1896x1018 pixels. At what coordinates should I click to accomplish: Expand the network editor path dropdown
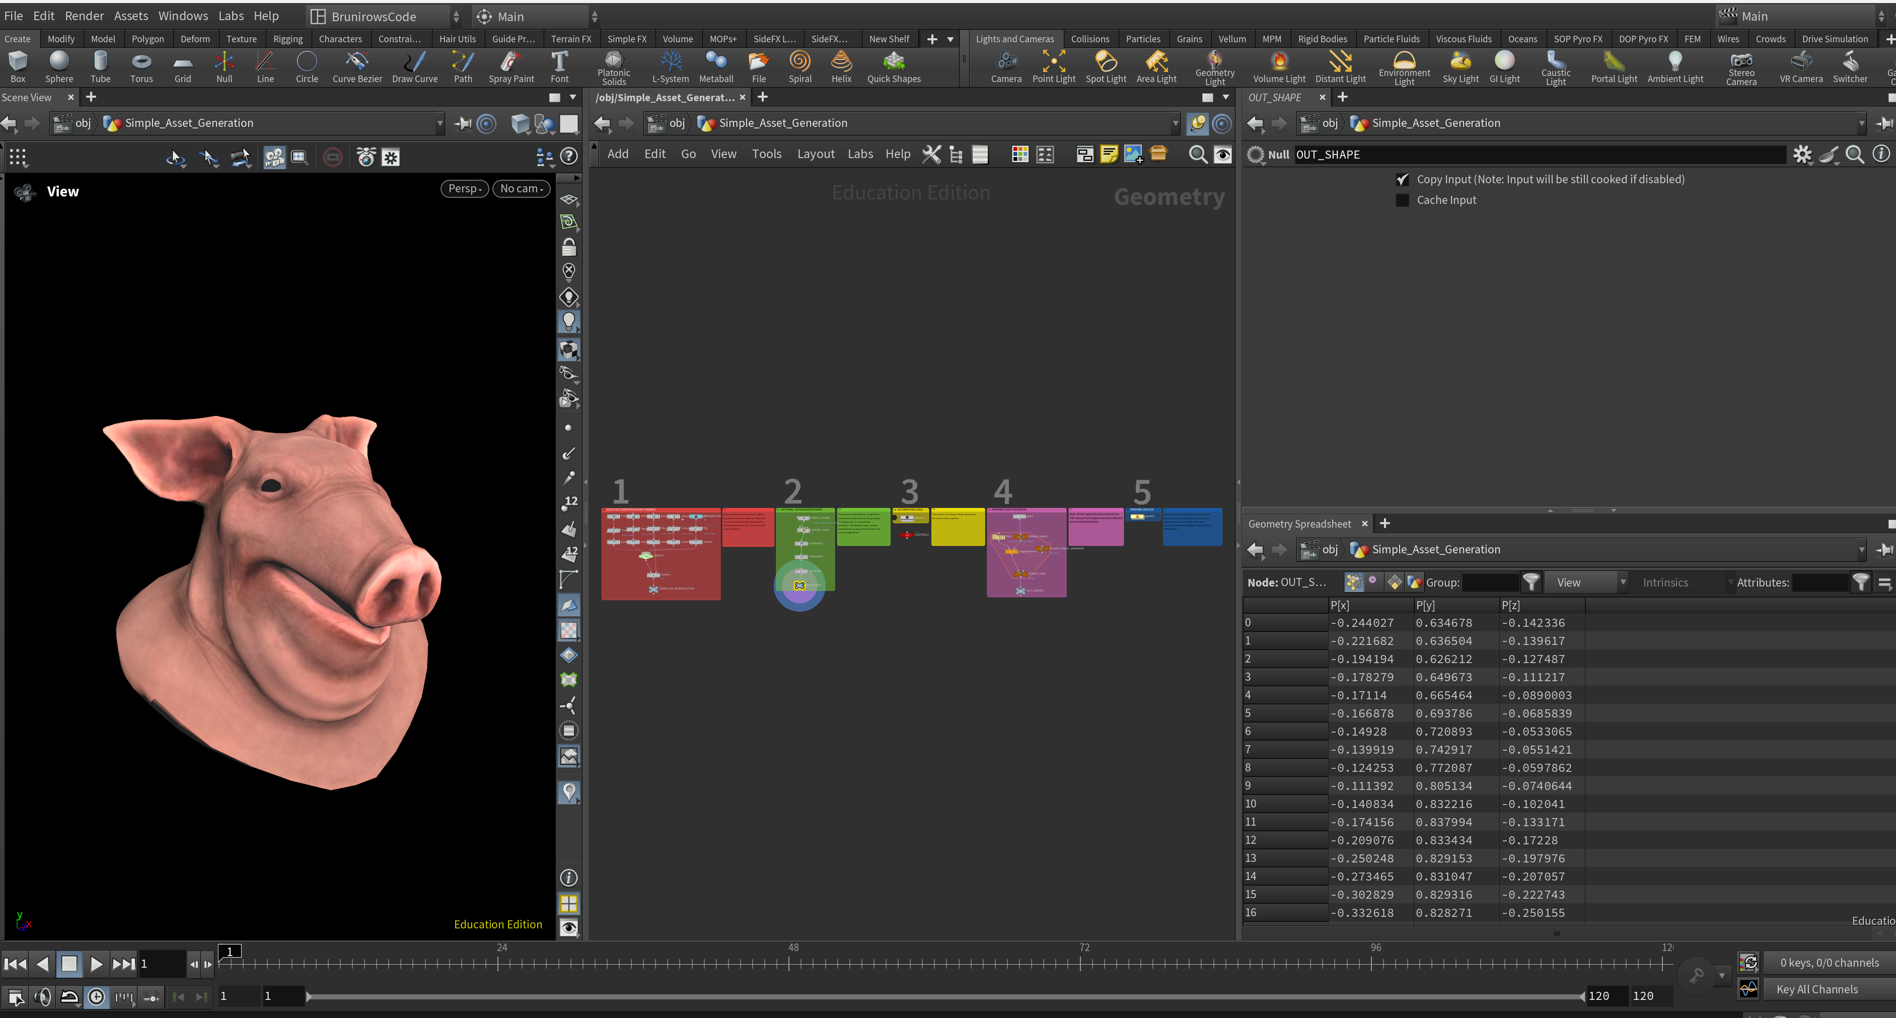click(x=1175, y=123)
